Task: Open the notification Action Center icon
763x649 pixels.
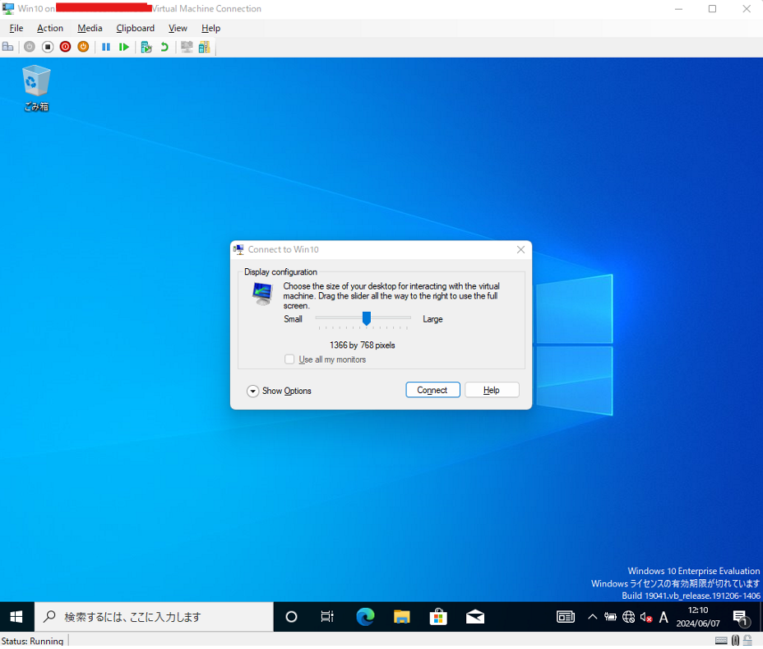Action: [x=740, y=618]
